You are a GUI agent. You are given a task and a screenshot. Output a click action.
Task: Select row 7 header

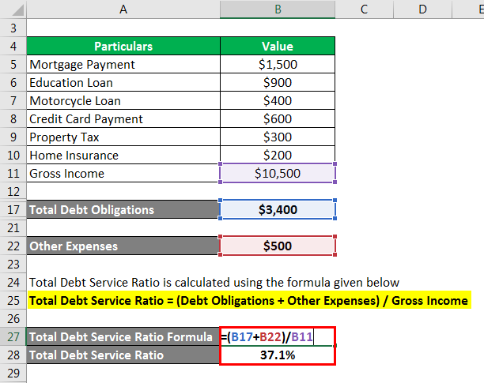[x=13, y=101]
